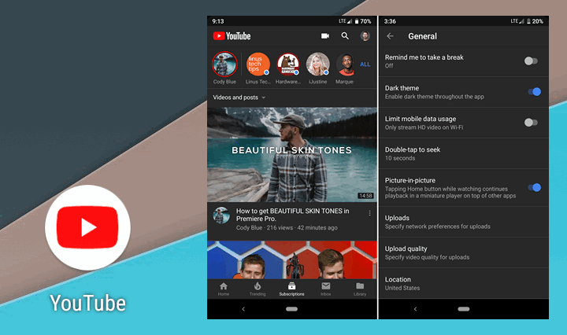Select the Hardware Canucks channel avatar
Screen dimensions: 567x335
point(288,64)
